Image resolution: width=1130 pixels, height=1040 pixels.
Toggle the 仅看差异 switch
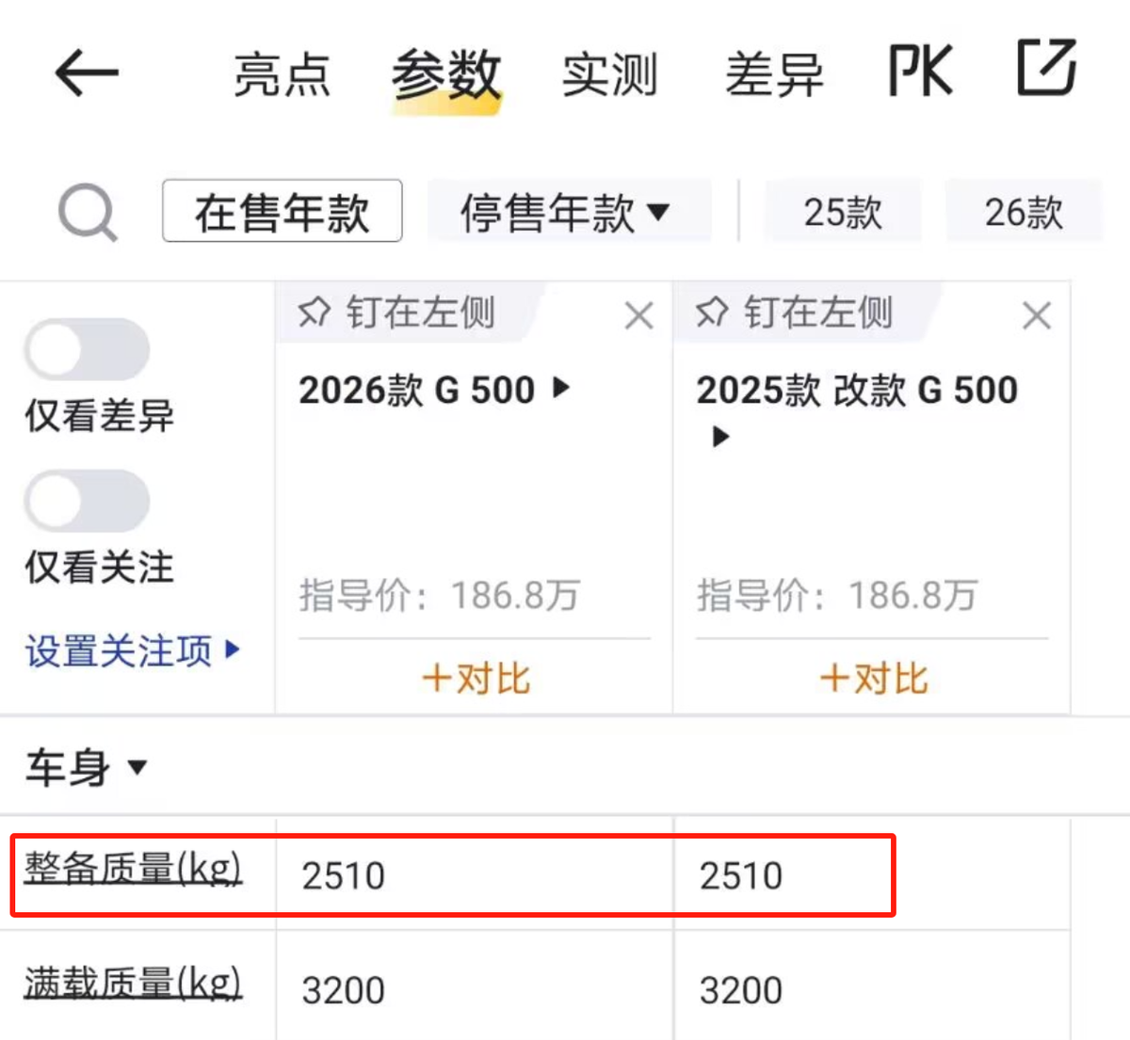[x=87, y=350]
